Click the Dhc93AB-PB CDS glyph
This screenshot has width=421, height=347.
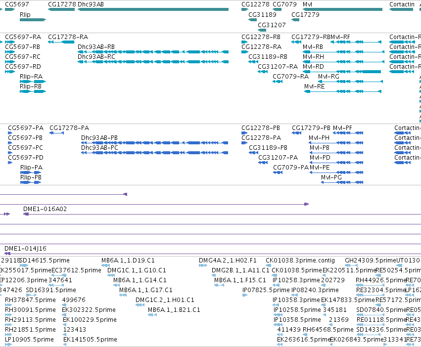pyautogui.click(x=155, y=143)
